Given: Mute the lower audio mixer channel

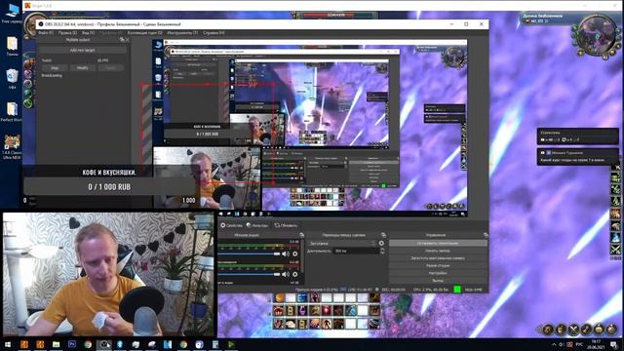Looking at the screenshot, I should [x=286, y=274].
